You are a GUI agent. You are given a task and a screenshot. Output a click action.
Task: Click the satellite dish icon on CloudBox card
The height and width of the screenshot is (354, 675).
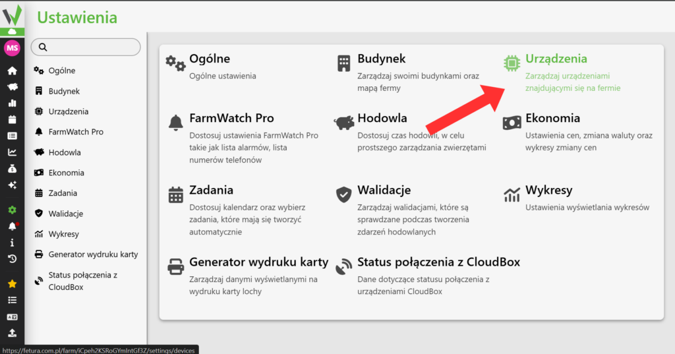coord(343,266)
